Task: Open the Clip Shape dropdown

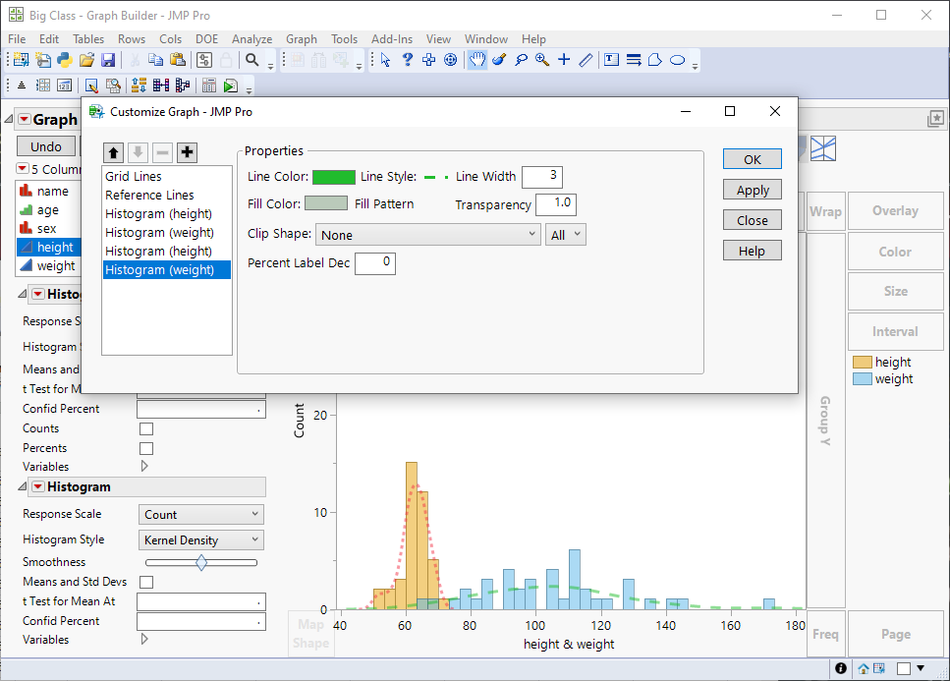Action: [428, 235]
